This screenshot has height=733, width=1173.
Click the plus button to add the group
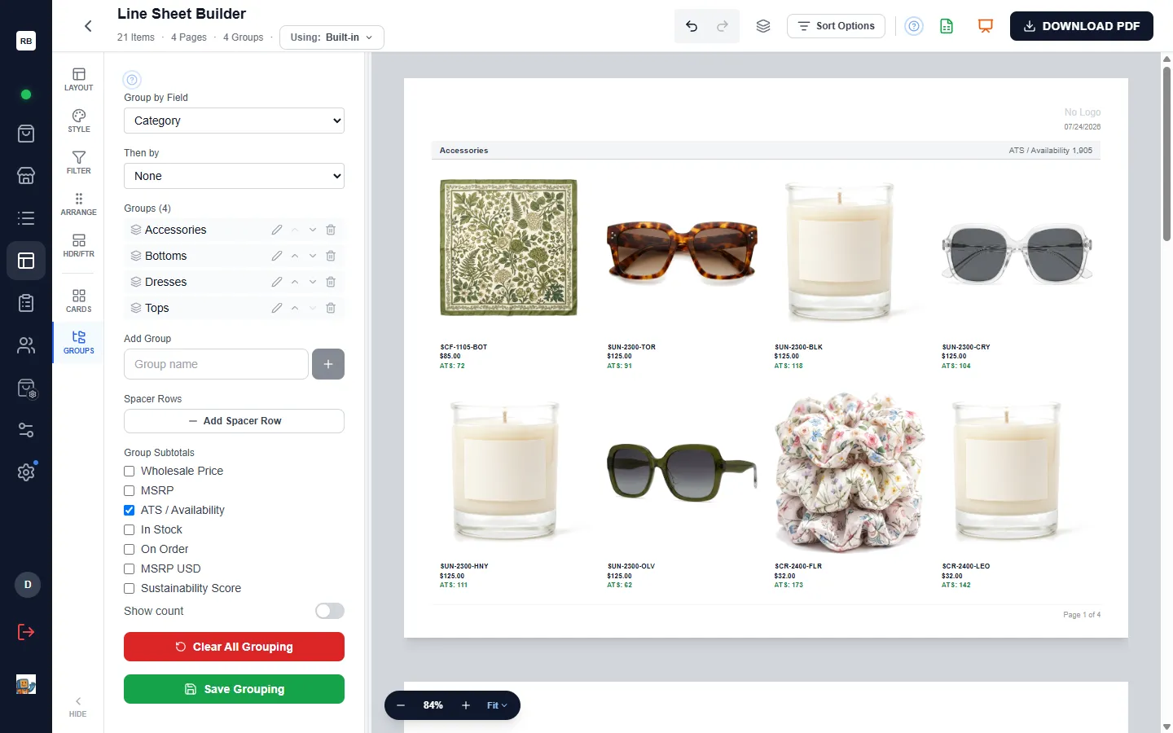point(328,364)
